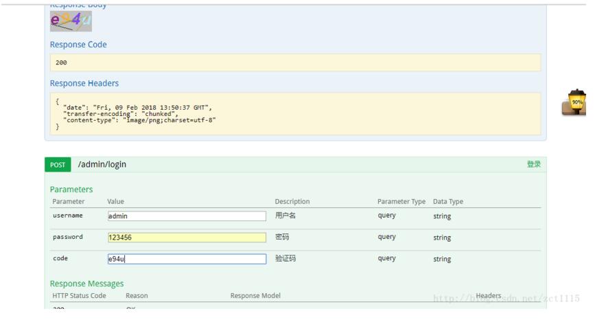Click the 密码 description text

click(282, 237)
